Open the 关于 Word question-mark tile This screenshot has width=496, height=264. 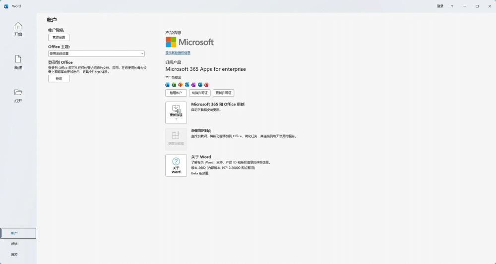coord(176,165)
